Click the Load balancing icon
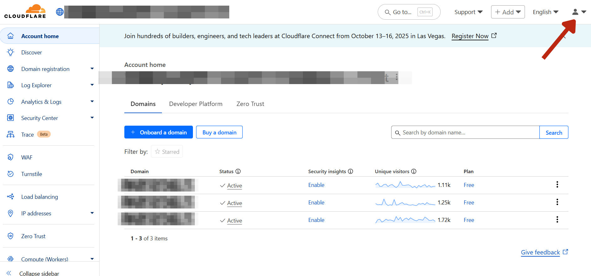Image resolution: width=591 pixels, height=276 pixels. 11,197
